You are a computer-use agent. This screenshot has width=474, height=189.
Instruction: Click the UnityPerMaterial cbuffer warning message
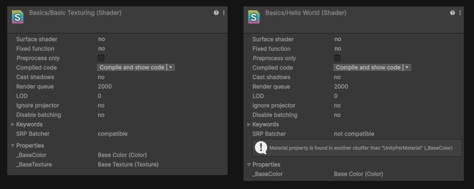361,148
